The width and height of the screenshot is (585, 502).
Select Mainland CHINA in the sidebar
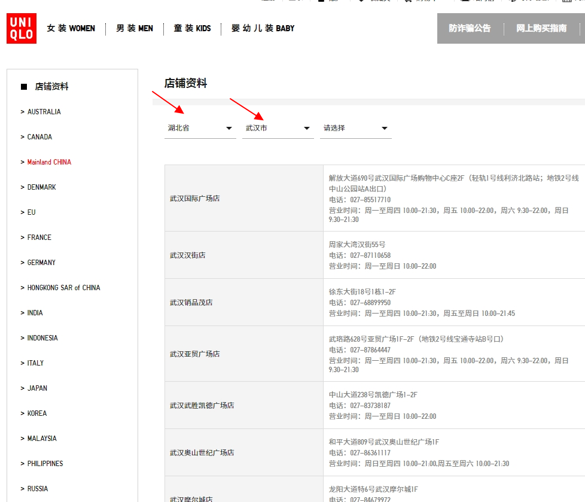[49, 162]
